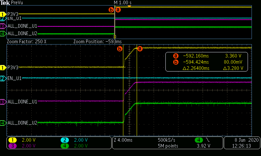Select channel 4 marker in overview window

pyautogui.click(x=3, y=34)
